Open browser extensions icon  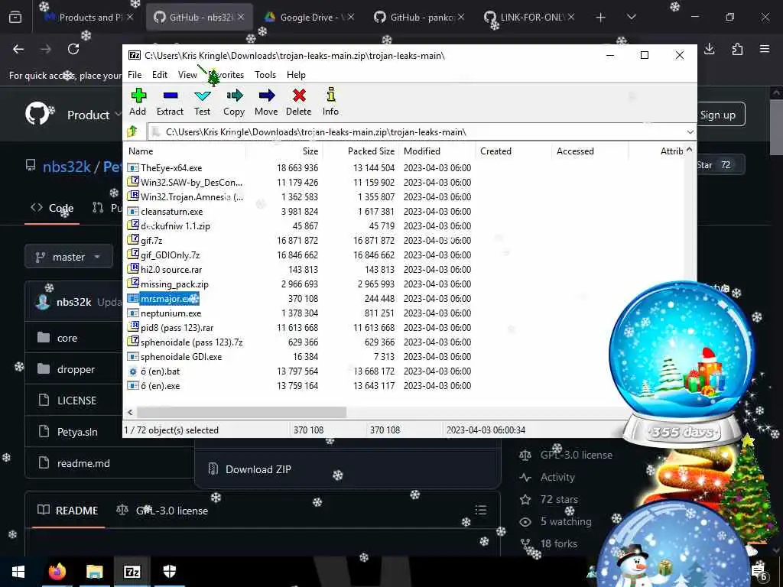[737, 49]
